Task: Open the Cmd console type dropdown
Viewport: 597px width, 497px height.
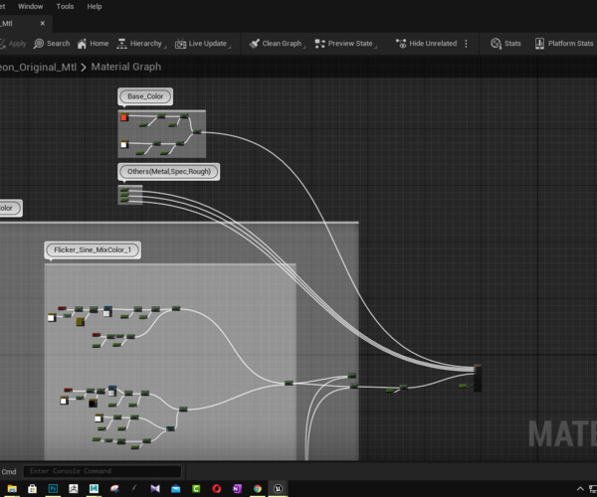Action: [x=9, y=472]
